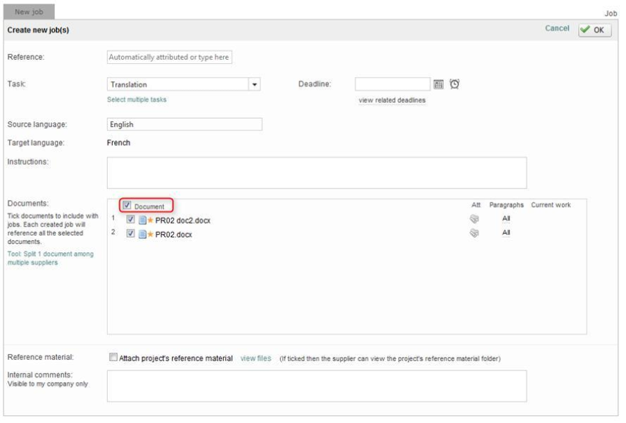Image resolution: width=626 pixels, height=423 pixels.
Task: Enable Attach project's reference material checkbox
Action: (113, 358)
